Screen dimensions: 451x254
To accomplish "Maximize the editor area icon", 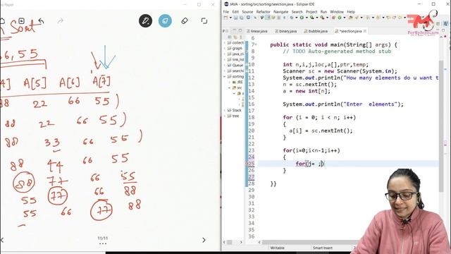I will 443,30.
